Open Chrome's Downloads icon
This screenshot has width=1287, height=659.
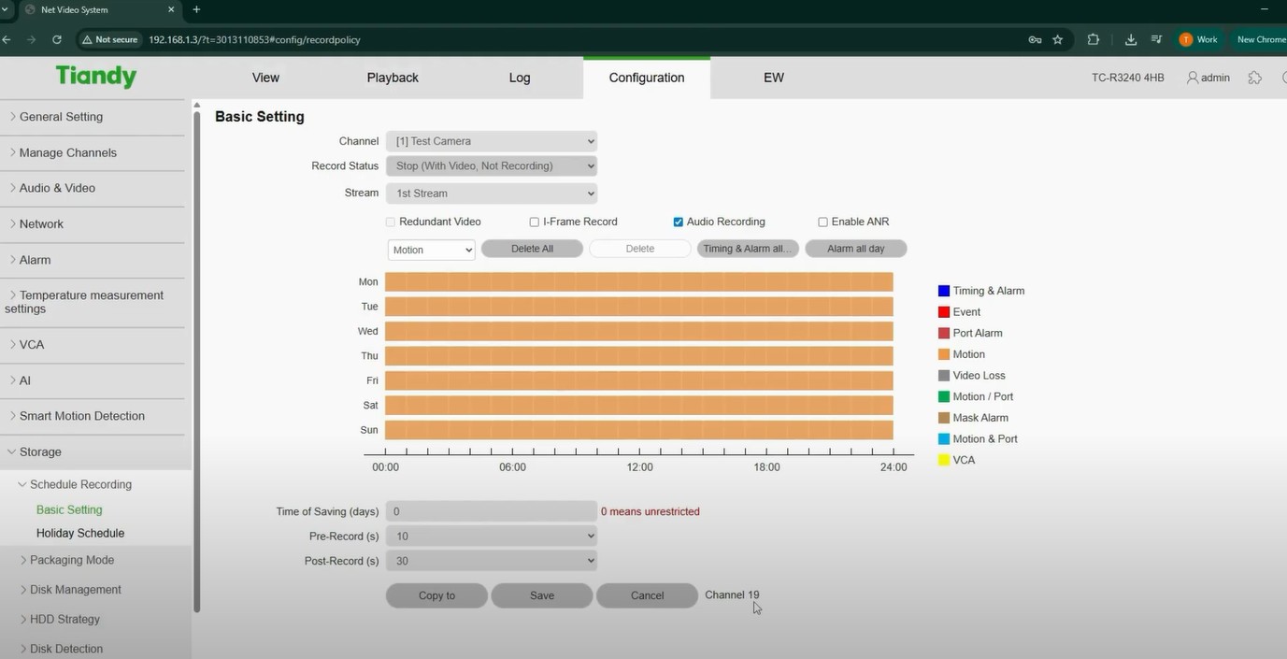click(x=1130, y=40)
